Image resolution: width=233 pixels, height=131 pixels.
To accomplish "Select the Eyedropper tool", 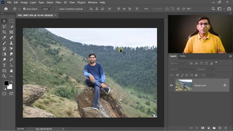I will [x=4, y=37].
